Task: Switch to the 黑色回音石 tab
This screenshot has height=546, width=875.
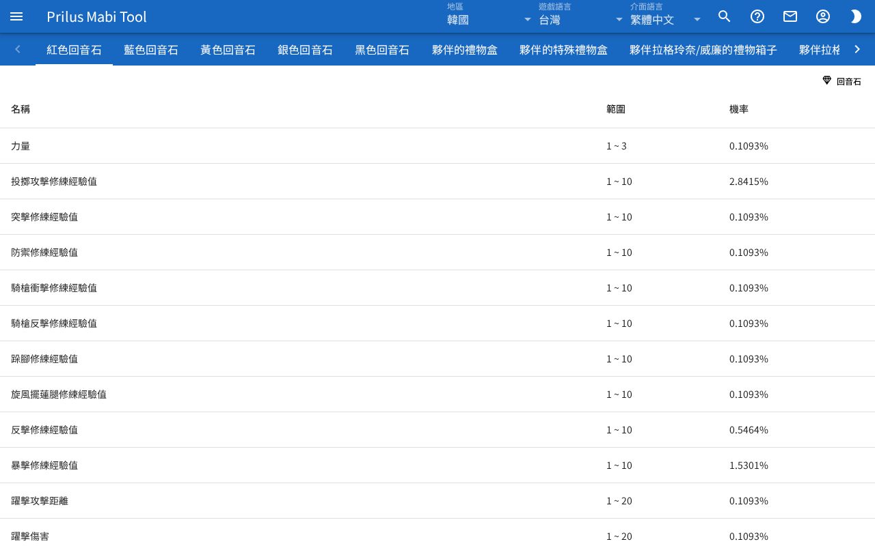Action: [x=382, y=49]
